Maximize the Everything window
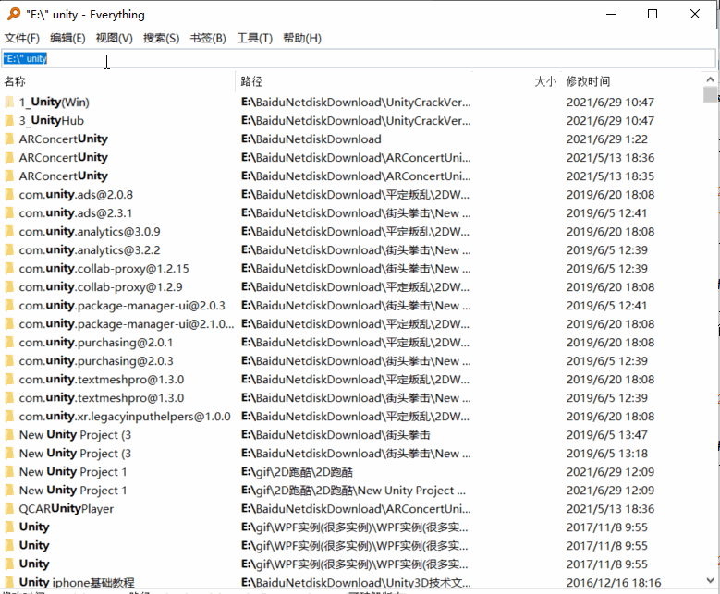This screenshot has width=720, height=594. [652, 14]
